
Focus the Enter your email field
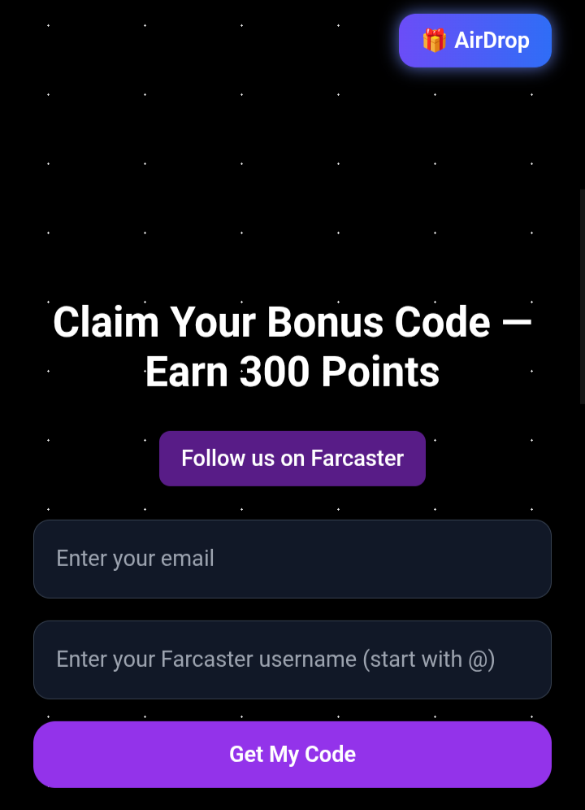coord(292,559)
